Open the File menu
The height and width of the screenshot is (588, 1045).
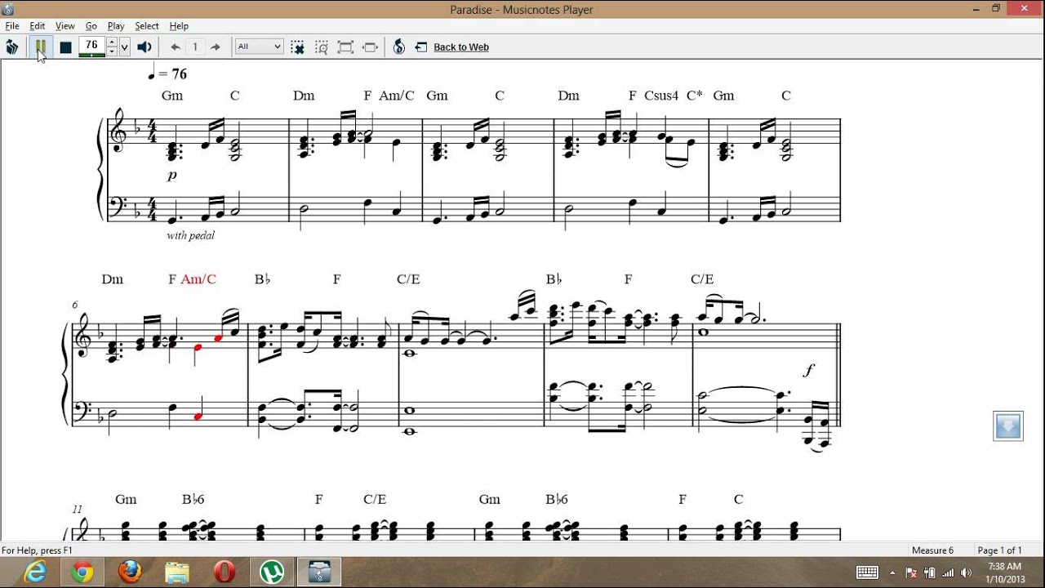click(x=12, y=26)
